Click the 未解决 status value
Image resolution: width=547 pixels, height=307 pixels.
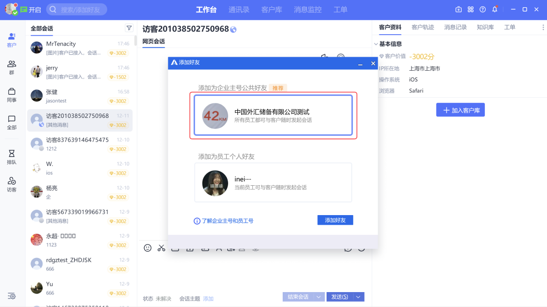coord(163,299)
